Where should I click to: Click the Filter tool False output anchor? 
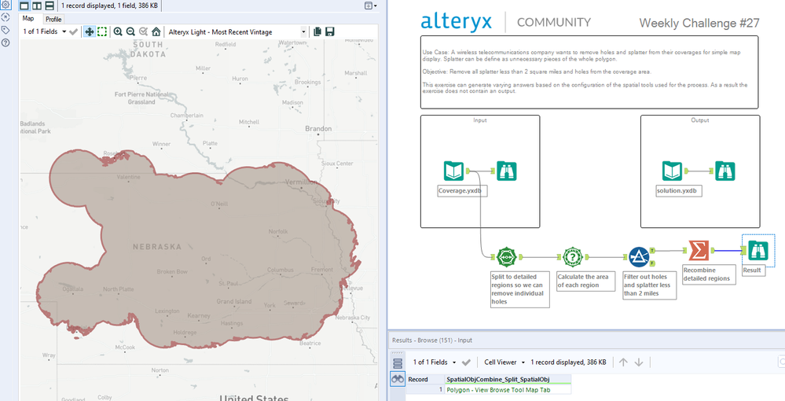(x=653, y=263)
